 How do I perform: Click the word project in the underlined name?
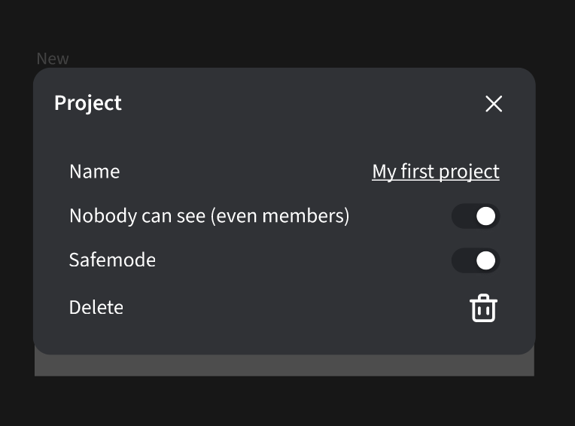click(469, 172)
